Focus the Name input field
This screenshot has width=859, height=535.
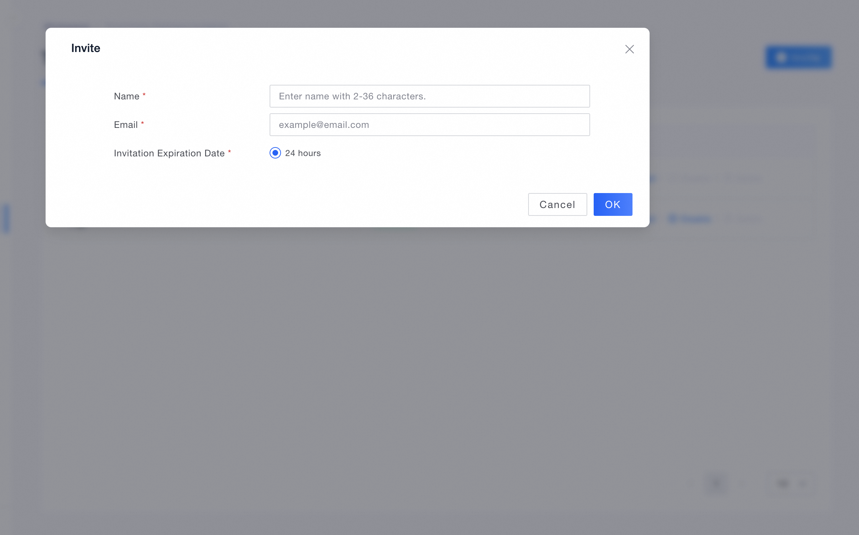pyautogui.click(x=429, y=96)
